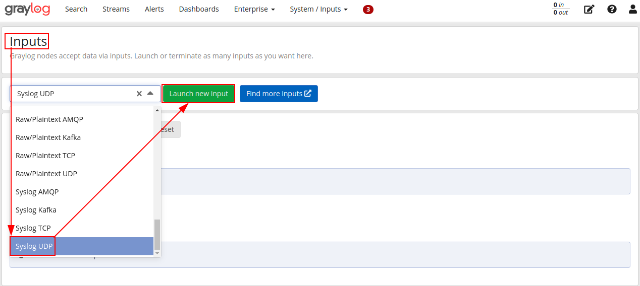640x286 pixels.
Task: Click the dropdown scrollbar down arrow
Action: (157, 253)
